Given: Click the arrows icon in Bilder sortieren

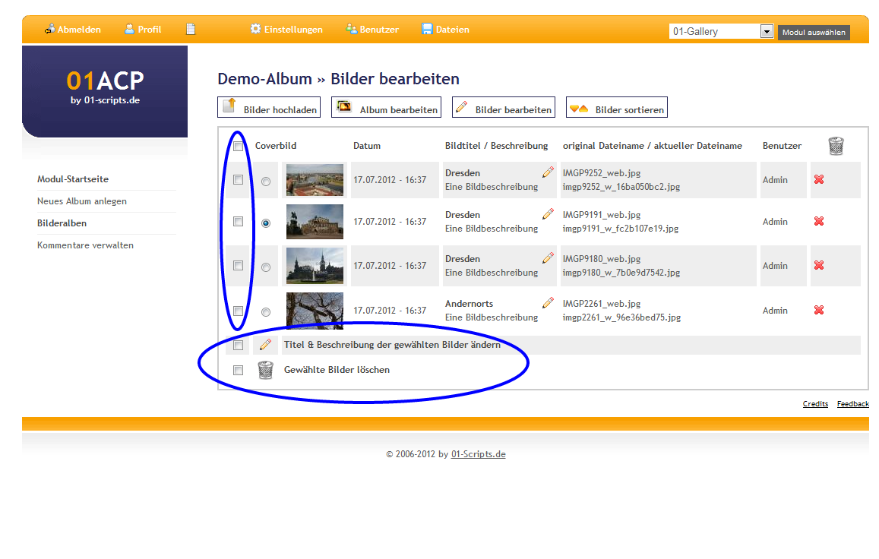Looking at the screenshot, I should (579, 108).
